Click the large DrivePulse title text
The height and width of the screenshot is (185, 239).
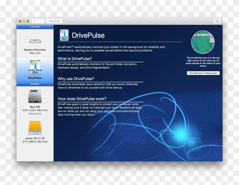(x=88, y=35)
